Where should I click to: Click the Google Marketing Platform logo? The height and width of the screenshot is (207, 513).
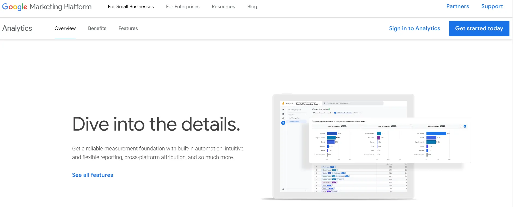point(47,7)
